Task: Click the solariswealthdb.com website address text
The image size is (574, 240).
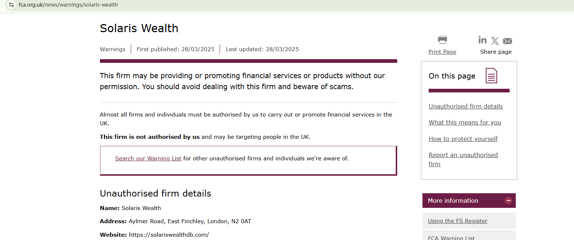Action: click(169, 235)
